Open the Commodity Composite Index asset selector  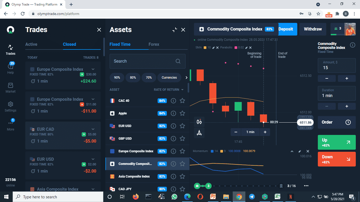point(236,29)
